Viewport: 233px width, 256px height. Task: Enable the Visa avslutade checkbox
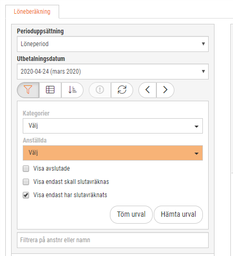26,169
